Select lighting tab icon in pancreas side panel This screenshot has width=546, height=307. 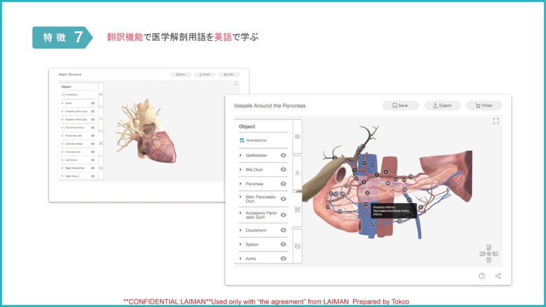298,173
